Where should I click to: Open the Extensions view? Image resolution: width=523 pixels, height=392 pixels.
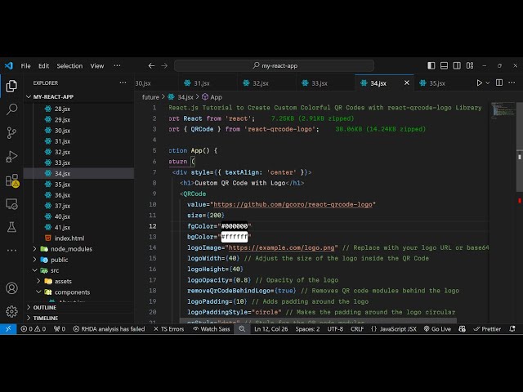(x=11, y=180)
